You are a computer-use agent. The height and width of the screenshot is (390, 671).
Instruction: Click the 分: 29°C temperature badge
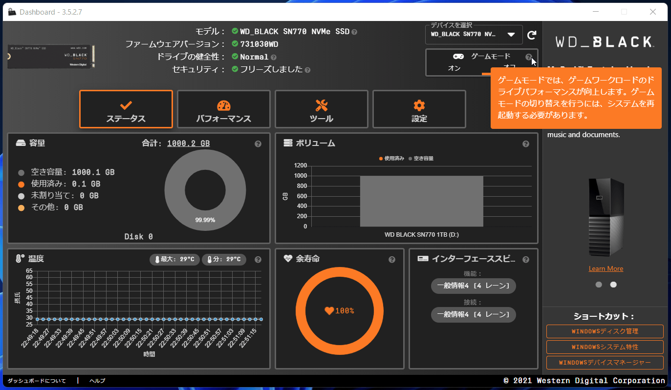point(224,260)
